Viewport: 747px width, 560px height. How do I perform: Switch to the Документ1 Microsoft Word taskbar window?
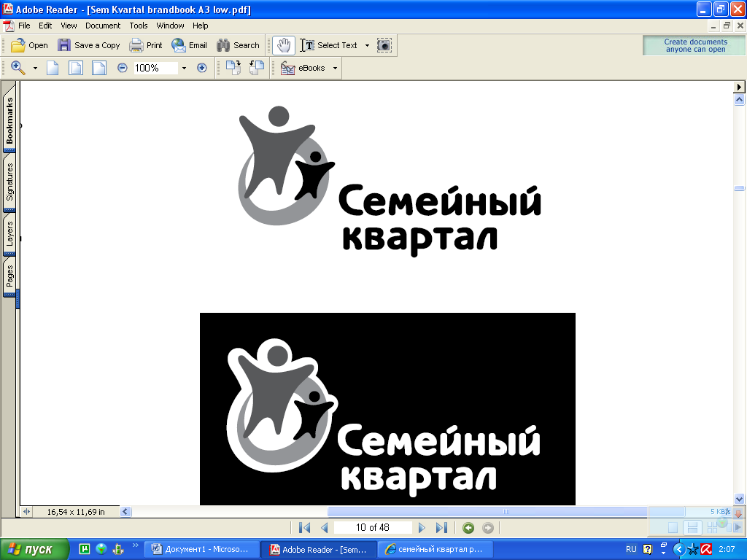pyautogui.click(x=202, y=550)
